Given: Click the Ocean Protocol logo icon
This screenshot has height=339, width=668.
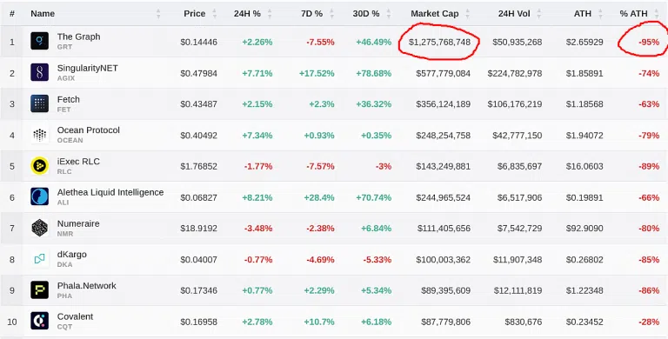Looking at the screenshot, I should 40,135.
